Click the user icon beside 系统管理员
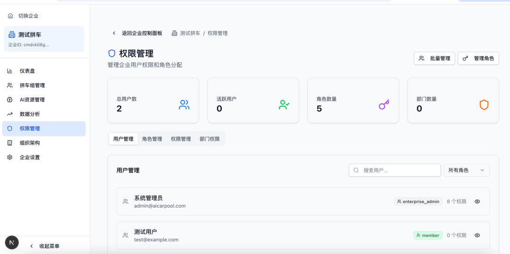This screenshot has width=510, height=254. tap(126, 201)
